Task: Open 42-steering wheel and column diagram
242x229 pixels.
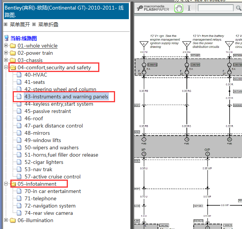Action: (x=60, y=89)
